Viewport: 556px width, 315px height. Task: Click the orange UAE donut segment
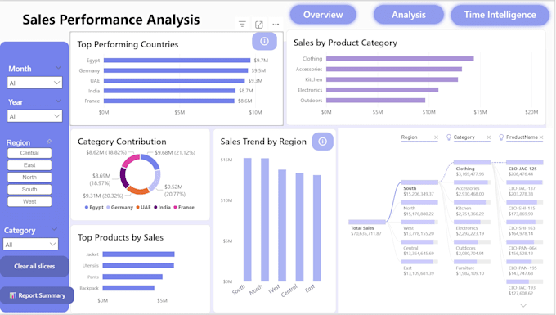tap(138, 191)
